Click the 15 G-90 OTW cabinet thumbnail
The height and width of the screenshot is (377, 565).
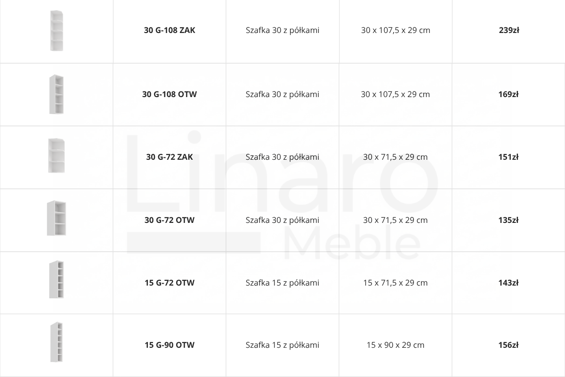[56, 342]
